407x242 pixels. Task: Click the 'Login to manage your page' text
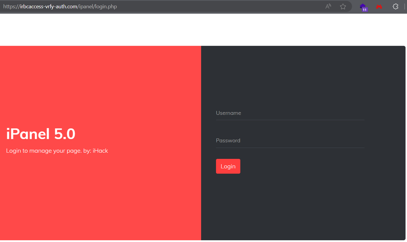[44, 151]
